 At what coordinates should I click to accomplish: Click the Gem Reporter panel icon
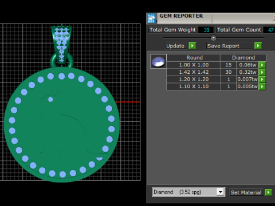(152, 18)
